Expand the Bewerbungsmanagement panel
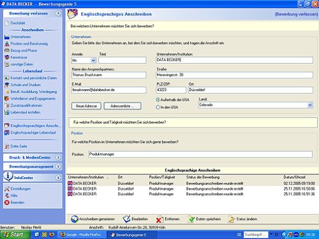The image size is (319, 239). tap(58, 166)
